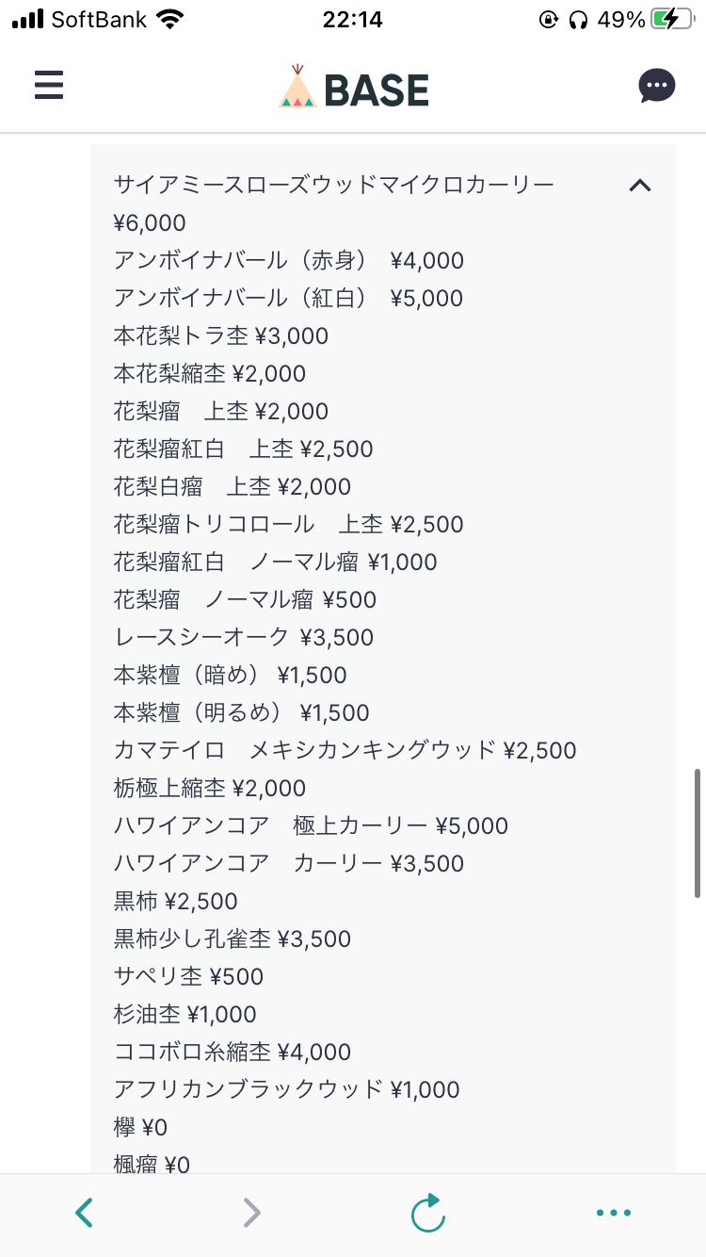706x1257 pixels.
Task: Reload the page with the refresh icon
Action: click(x=428, y=1212)
